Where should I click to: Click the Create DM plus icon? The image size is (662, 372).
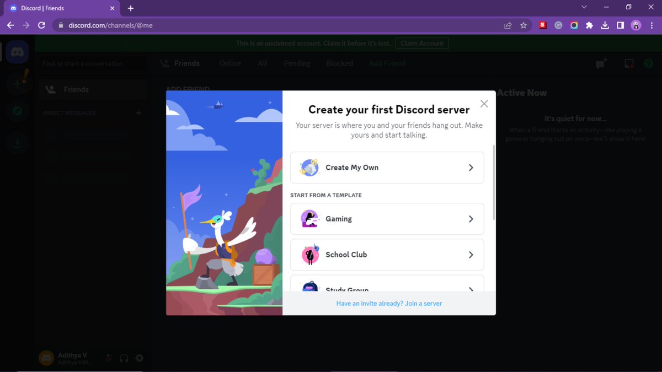pyautogui.click(x=138, y=113)
